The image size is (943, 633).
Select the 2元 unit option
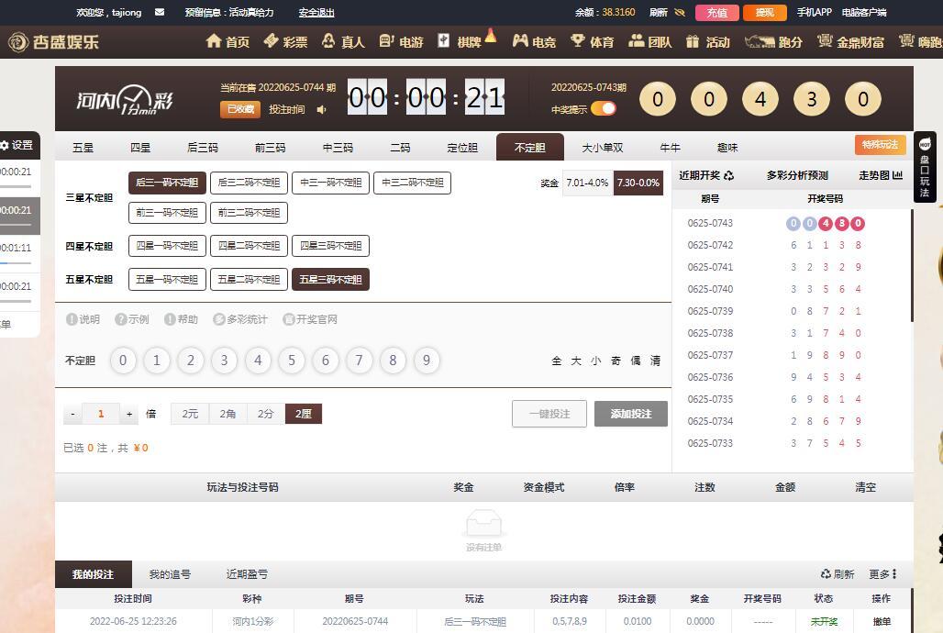pyautogui.click(x=190, y=414)
